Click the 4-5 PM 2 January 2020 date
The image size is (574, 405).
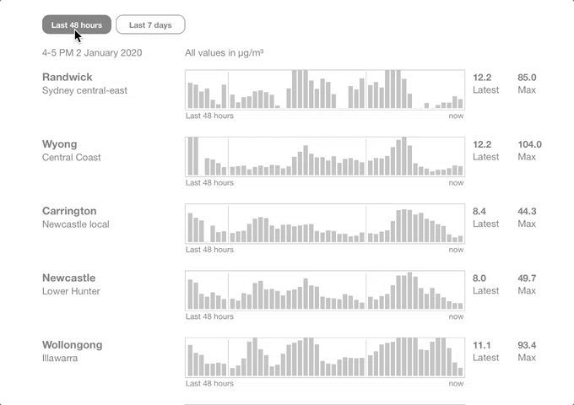pos(92,52)
